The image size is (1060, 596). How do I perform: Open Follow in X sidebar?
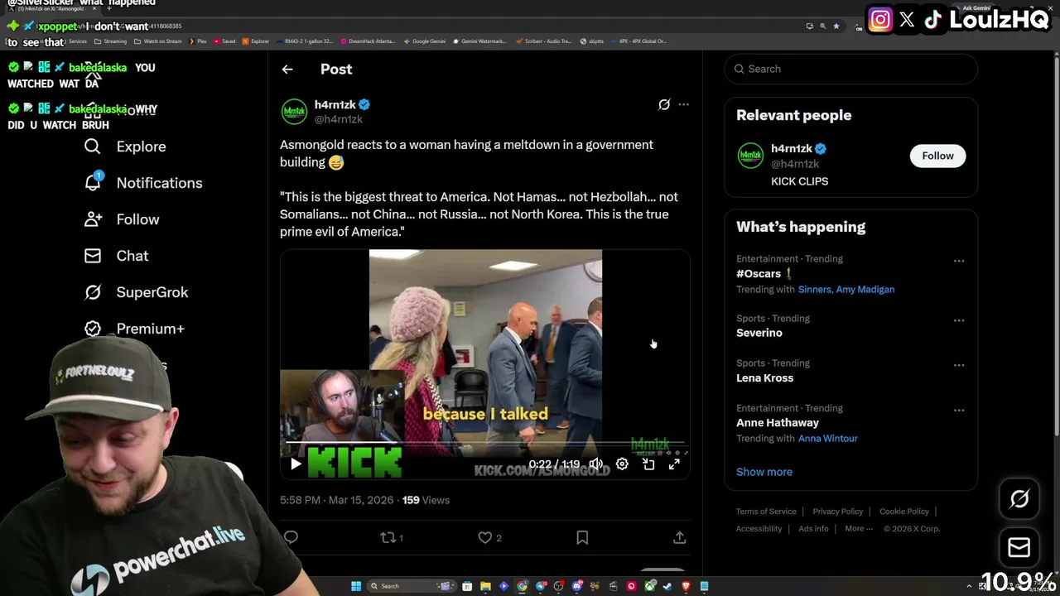(122, 219)
